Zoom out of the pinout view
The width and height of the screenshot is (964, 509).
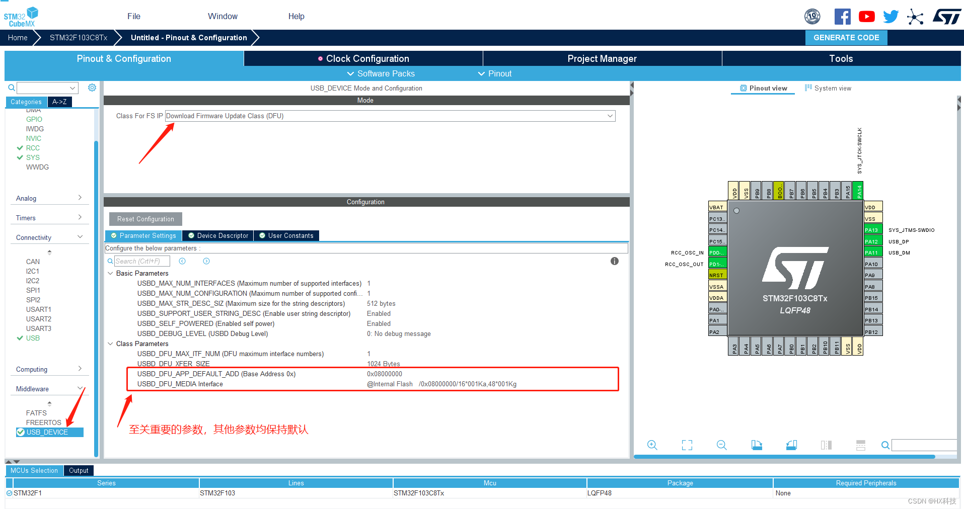point(721,445)
